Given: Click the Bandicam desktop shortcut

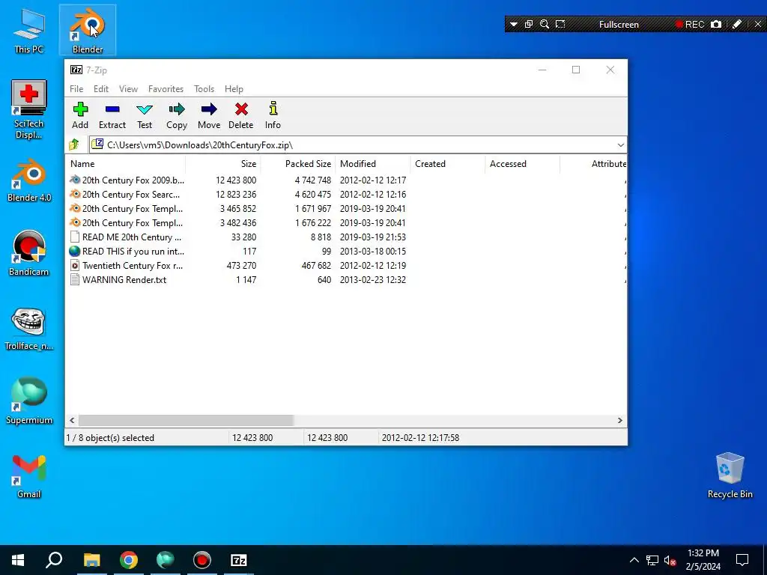Looking at the screenshot, I should tap(29, 253).
